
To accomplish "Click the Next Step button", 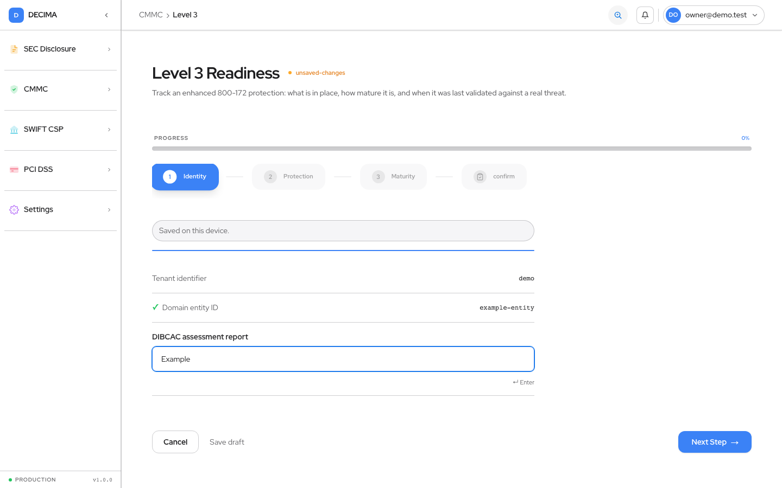I will click(715, 442).
